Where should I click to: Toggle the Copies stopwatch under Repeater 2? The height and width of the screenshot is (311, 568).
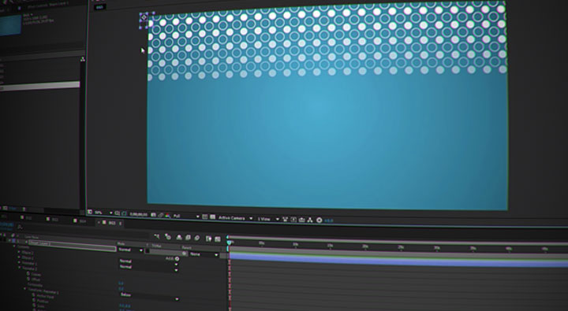point(28,274)
